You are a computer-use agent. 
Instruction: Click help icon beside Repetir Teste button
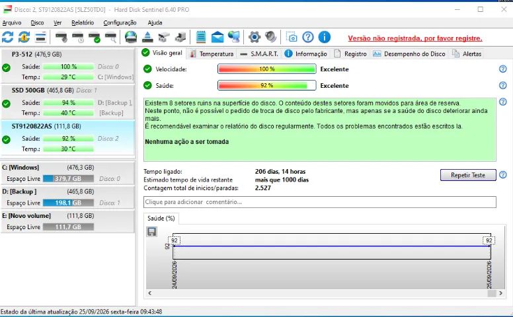(503, 175)
